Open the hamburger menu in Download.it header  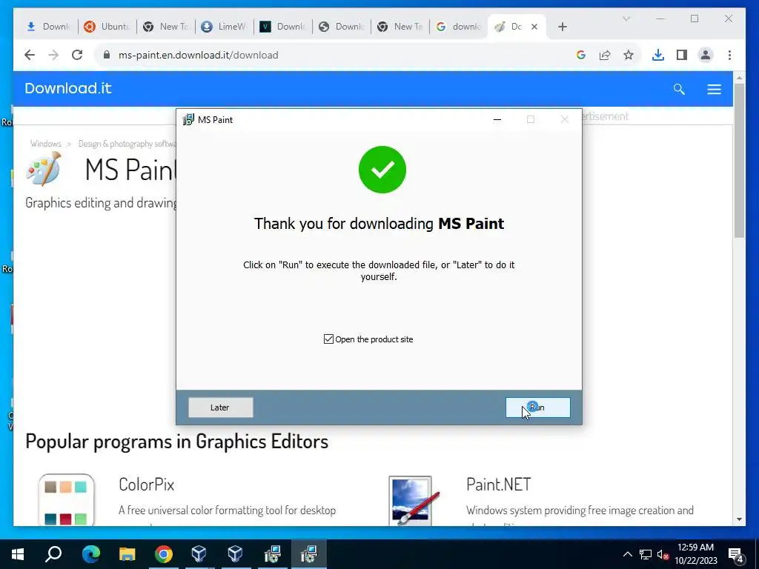tap(714, 89)
